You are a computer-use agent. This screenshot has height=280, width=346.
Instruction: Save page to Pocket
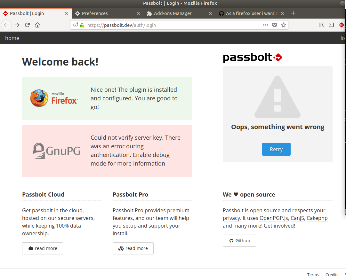[x=274, y=25]
